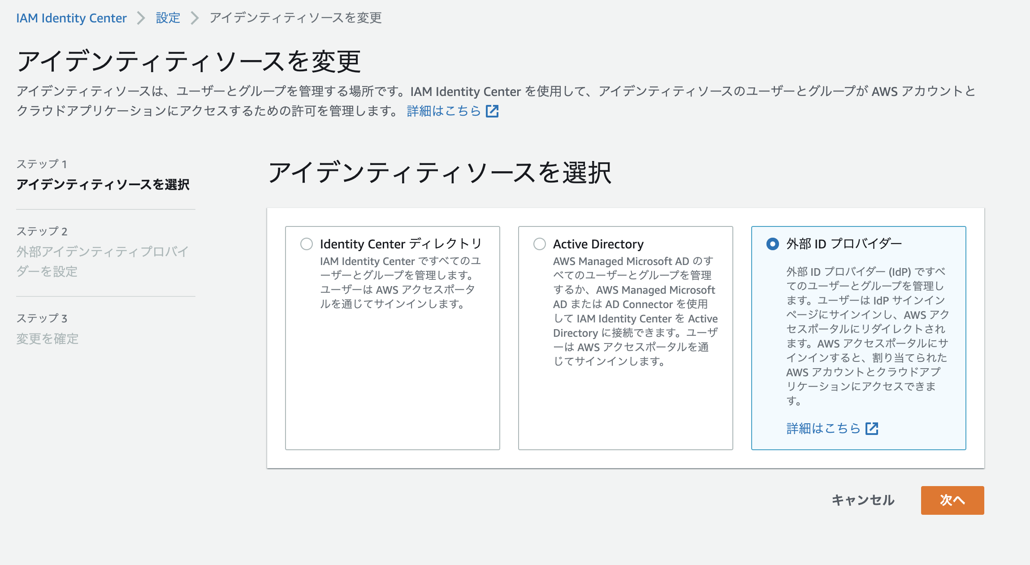The image size is (1030, 565).
Task: Select Active Directory radio button
Action: (x=540, y=244)
